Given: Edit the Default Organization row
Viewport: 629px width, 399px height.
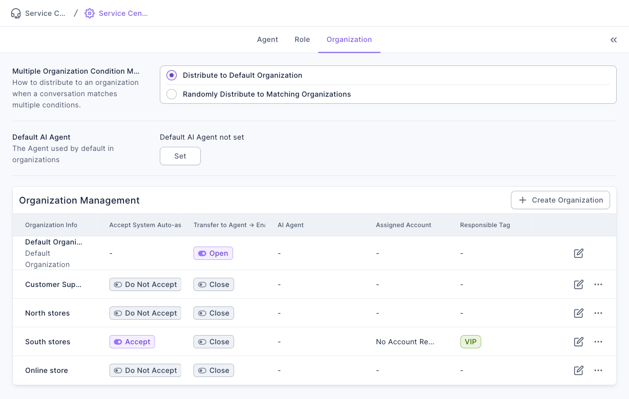Looking at the screenshot, I should [579, 253].
